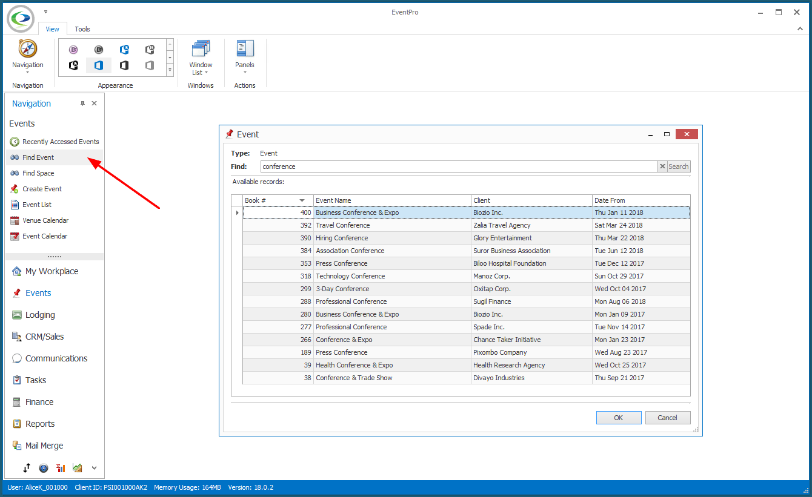812x497 pixels.
Task: Expand the navigation overflow chevron
Action: [x=94, y=468]
